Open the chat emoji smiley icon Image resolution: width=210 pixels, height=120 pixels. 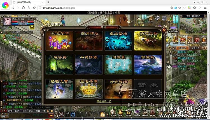pos(52,111)
